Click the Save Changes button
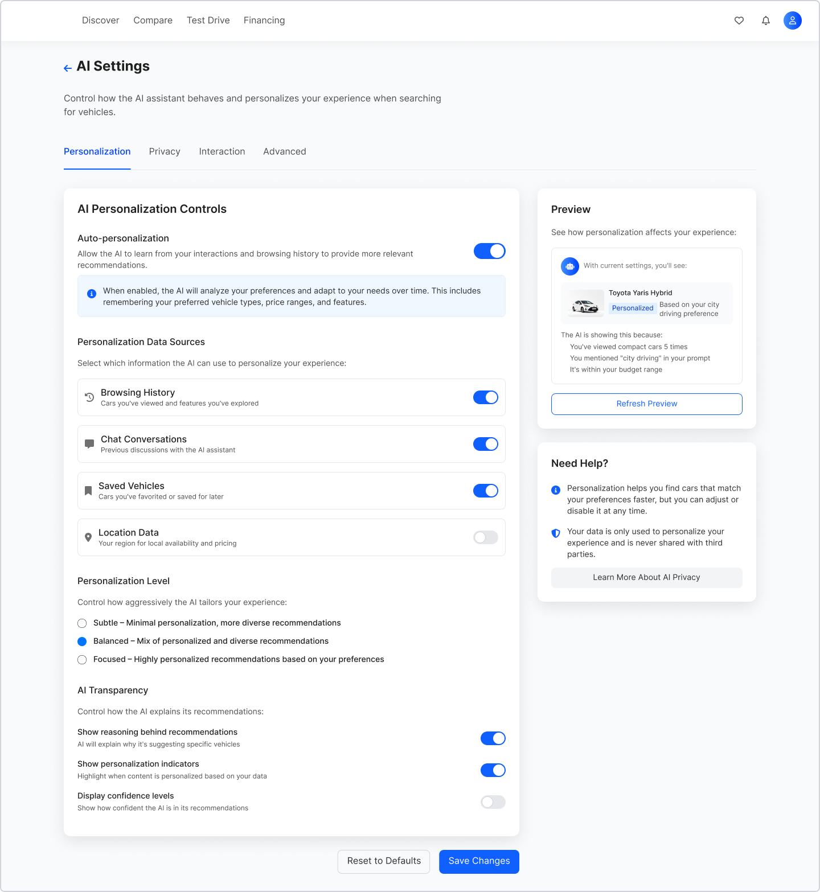The height and width of the screenshot is (892, 820). click(x=479, y=861)
